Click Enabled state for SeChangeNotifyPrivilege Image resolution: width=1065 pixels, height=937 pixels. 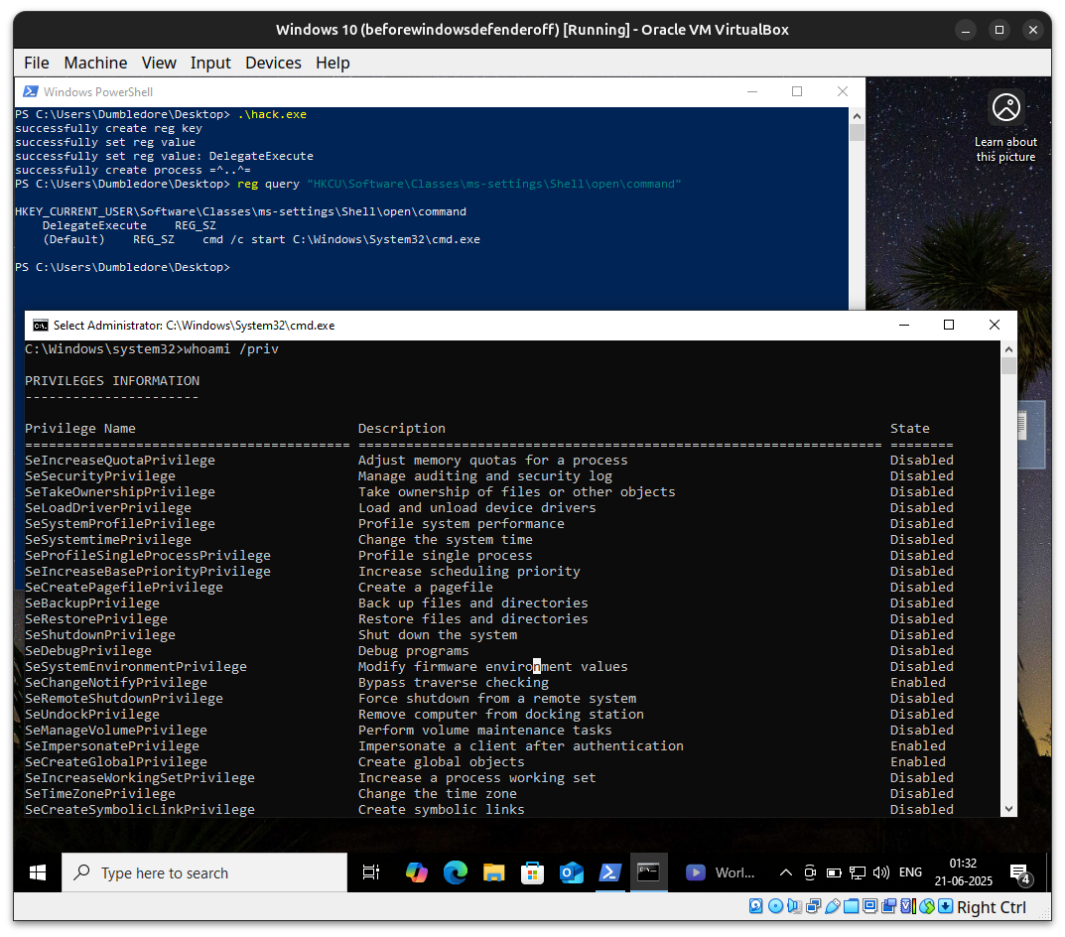coord(918,683)
